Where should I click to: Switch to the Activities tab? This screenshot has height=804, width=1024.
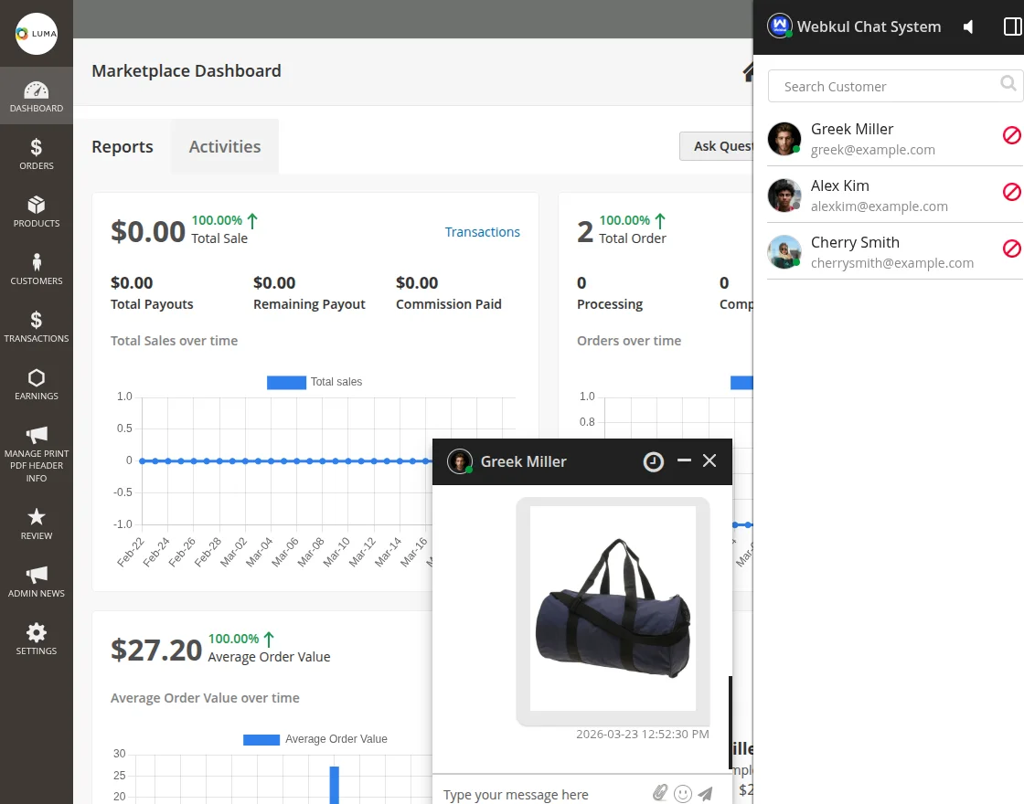(x=225, y=147)
